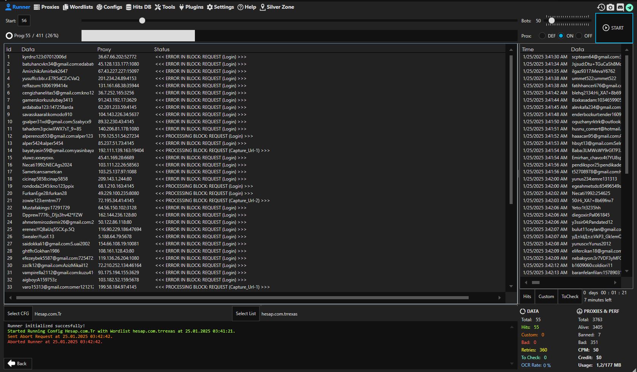Click the proxy cell 36.67.66.202:52772
The image size is (637, 372).
tap(117, 57)
